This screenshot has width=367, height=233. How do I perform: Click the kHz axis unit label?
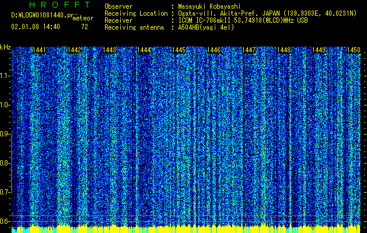[x=5, y=47]
